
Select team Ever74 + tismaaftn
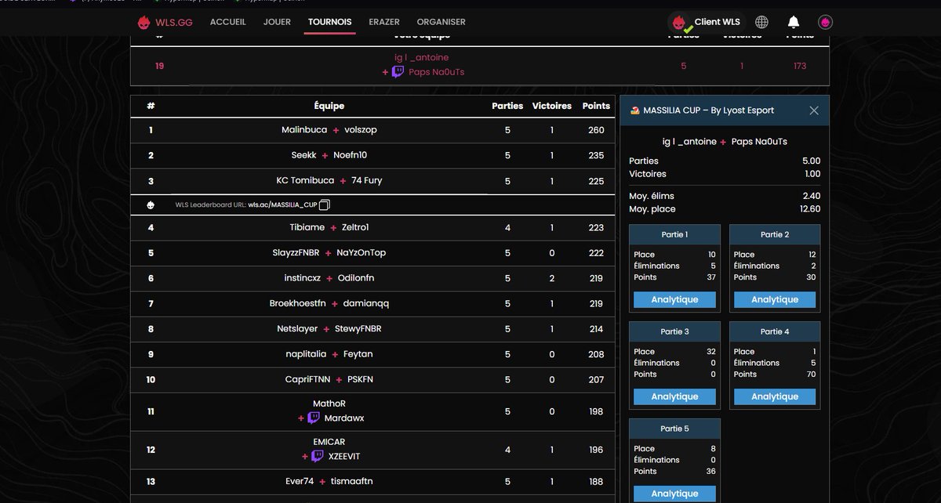[372, 482]
